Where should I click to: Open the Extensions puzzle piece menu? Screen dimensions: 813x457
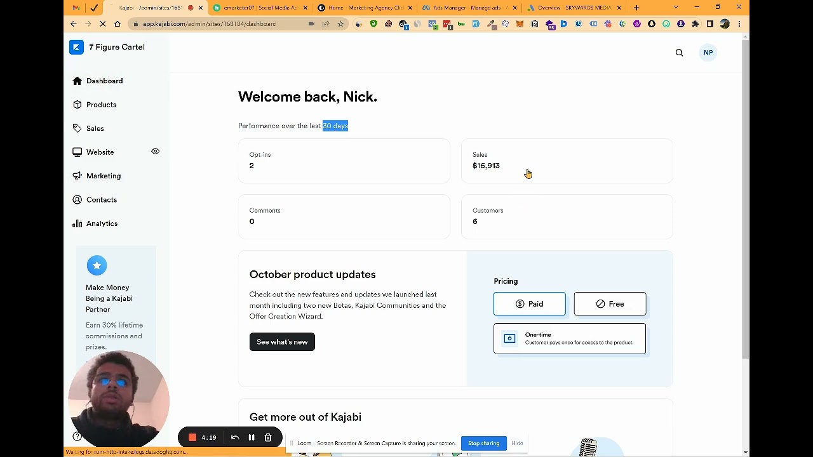tap(695, 23)
